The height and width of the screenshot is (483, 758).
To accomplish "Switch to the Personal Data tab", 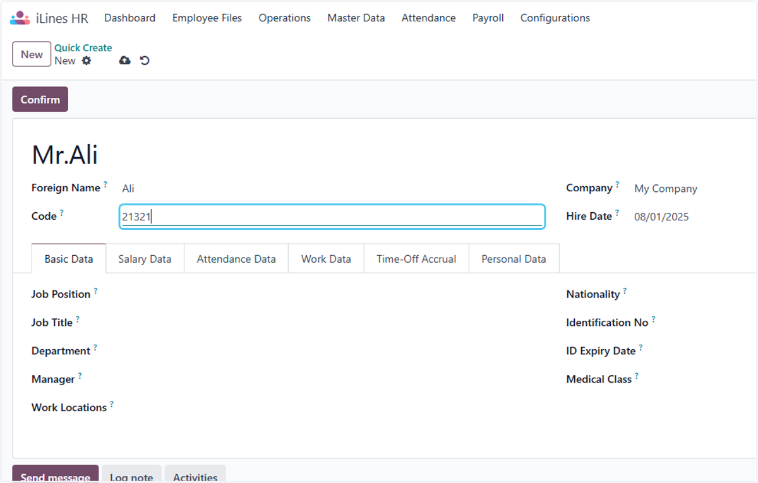I will coord(514,259).
